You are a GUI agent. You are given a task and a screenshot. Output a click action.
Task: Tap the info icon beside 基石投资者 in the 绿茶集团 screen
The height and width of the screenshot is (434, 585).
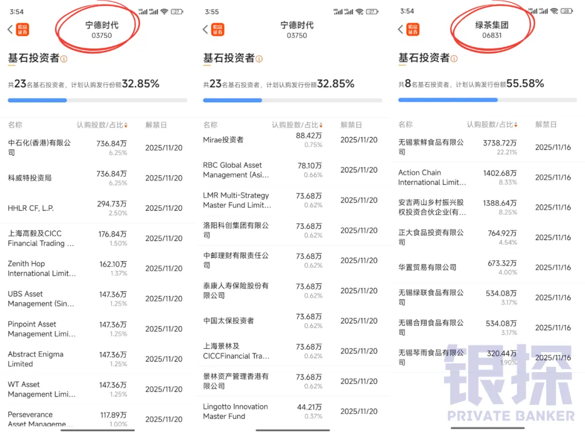click(454, 59)
